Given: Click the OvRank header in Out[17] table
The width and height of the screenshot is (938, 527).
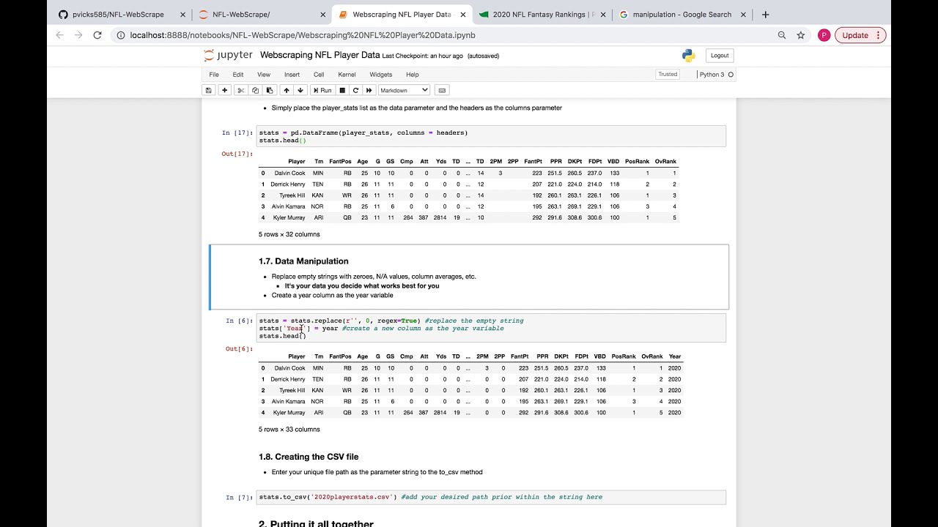Looking at the screenshot, I should coord(665,162).
